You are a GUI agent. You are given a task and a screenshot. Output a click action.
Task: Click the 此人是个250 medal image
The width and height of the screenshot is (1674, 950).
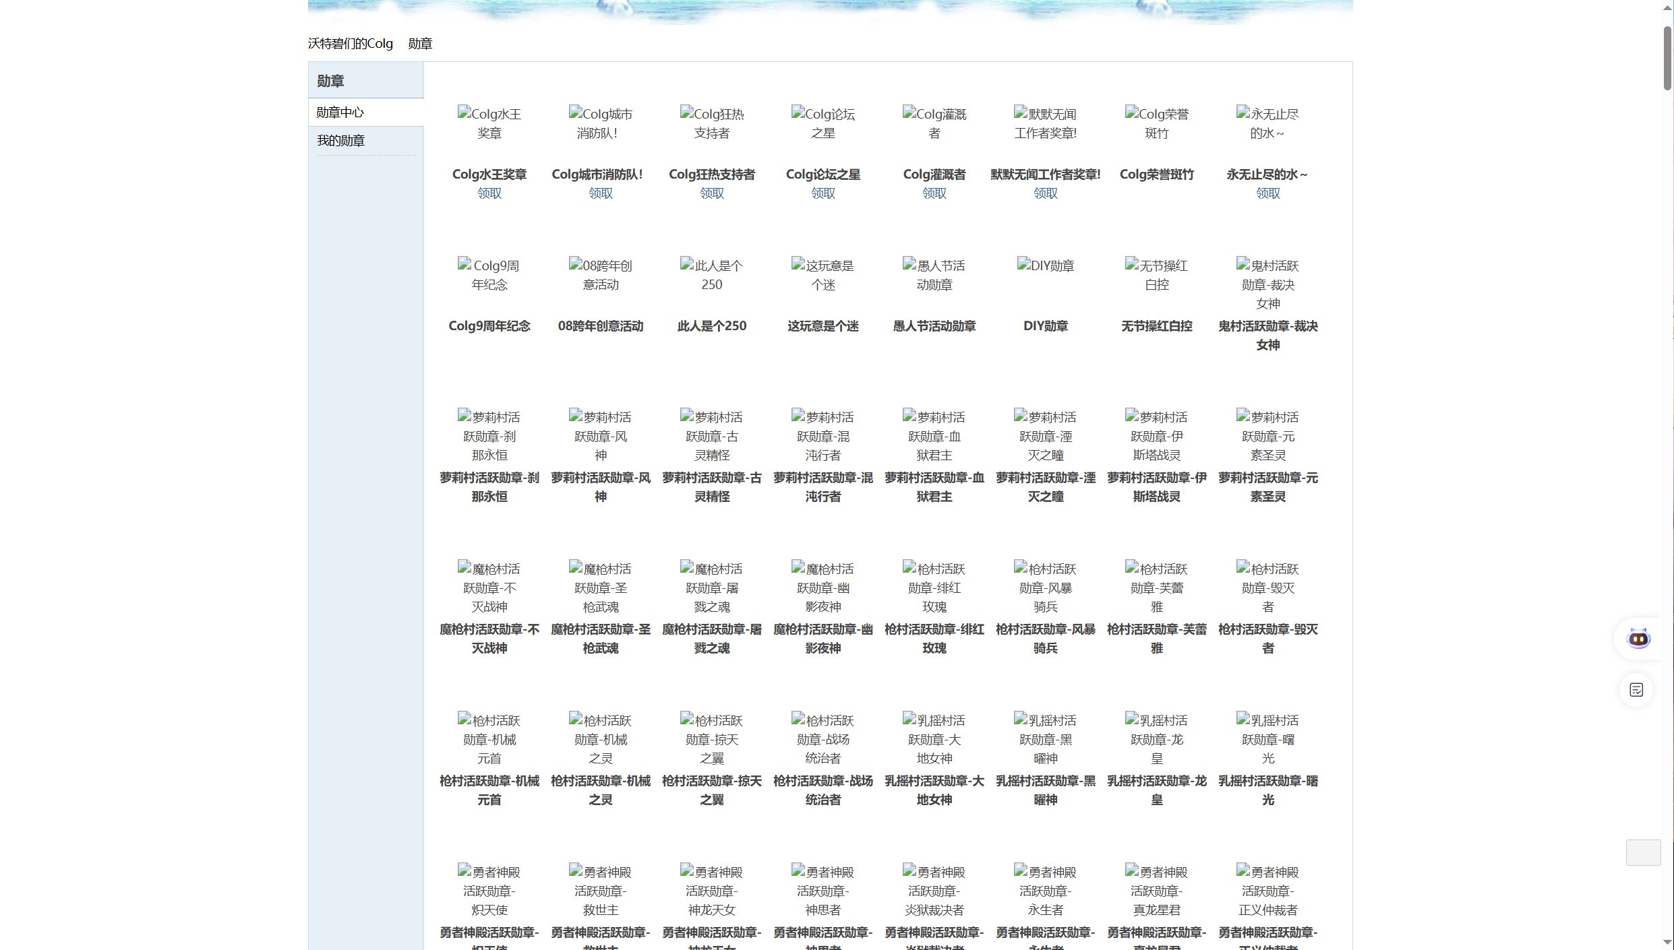click(711, 275)
